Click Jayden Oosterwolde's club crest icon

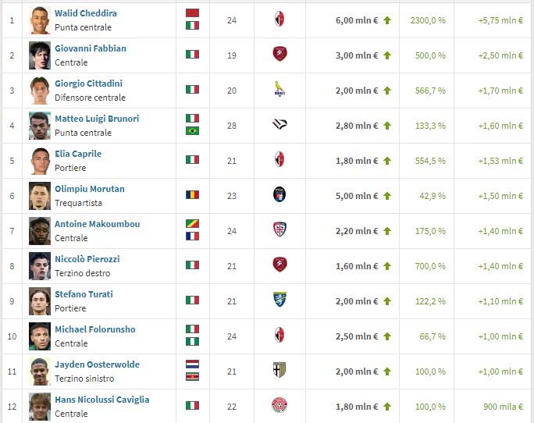pyautogui.click(x=279, y=371)
